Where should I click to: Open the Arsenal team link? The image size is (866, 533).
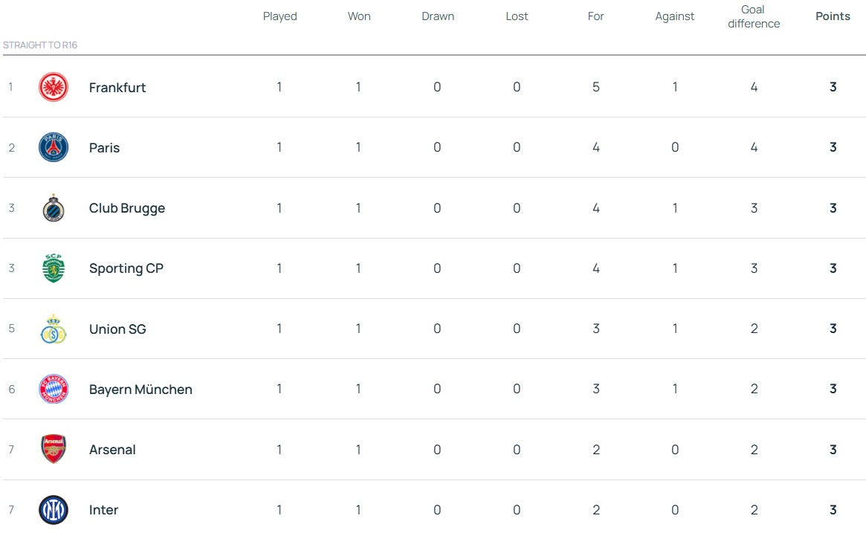coord(112,450)
